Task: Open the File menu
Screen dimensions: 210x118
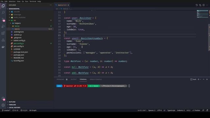Action: pos(2,1)
